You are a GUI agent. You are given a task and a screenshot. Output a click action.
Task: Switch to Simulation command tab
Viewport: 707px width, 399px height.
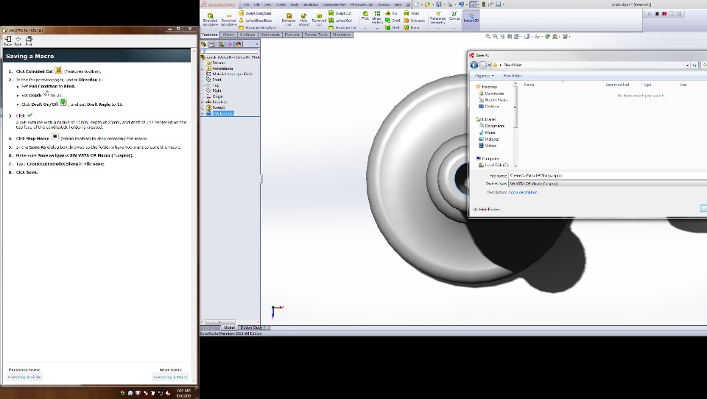(x=341, y=35)
